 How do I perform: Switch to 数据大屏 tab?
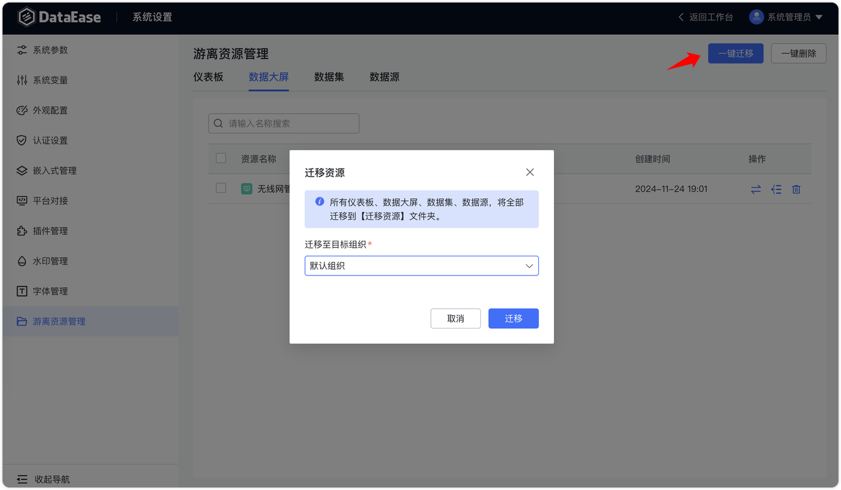[269, 77]
